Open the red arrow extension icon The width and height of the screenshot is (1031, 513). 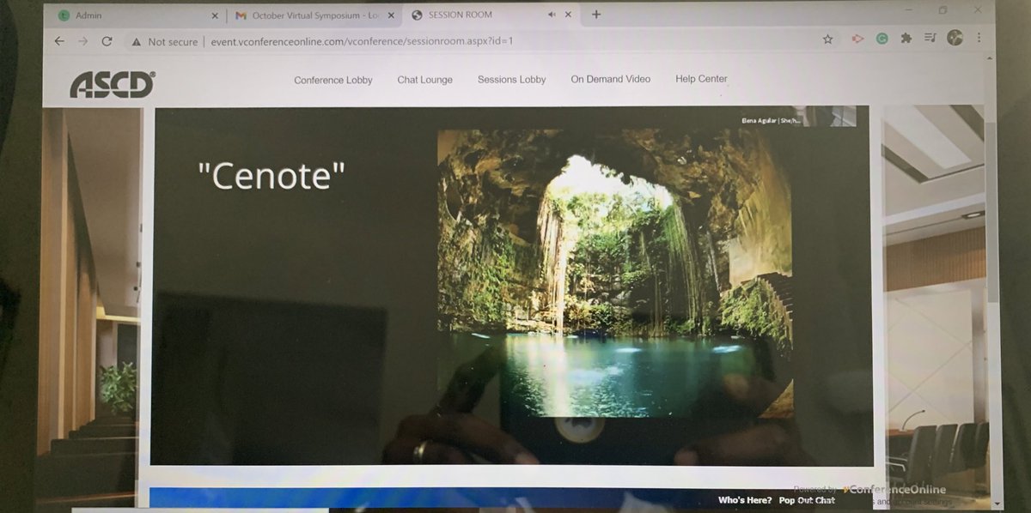tap(857, 39)
